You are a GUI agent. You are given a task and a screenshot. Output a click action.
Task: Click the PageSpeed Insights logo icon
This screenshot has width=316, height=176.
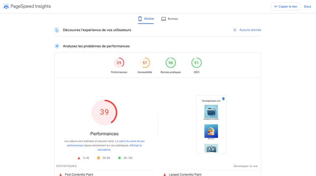coord(6,6)
